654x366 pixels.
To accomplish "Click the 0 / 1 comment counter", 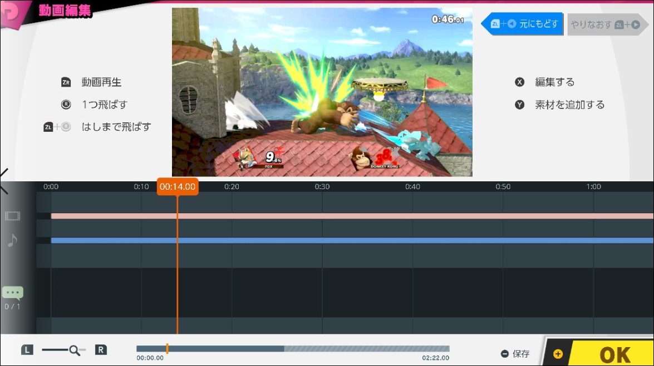I will pyautogui.click(x=12, y=306).
